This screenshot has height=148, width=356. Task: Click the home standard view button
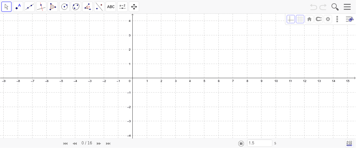309,19
